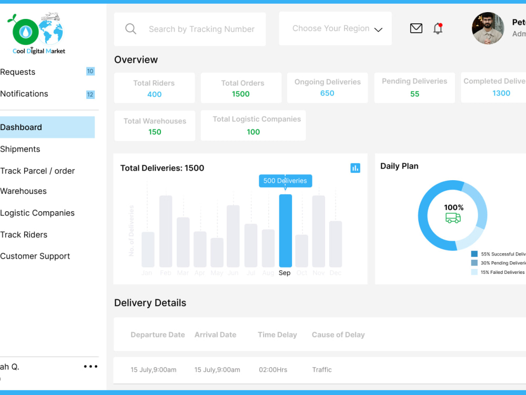Click the search magnifier icon
Image resolution: width=526 pixels, height=395 pixels.
coord(130,29)
